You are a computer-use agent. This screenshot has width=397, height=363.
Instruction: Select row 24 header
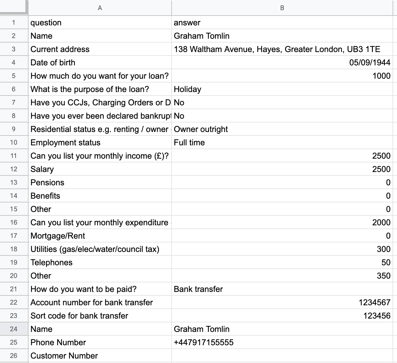[14, 329]
